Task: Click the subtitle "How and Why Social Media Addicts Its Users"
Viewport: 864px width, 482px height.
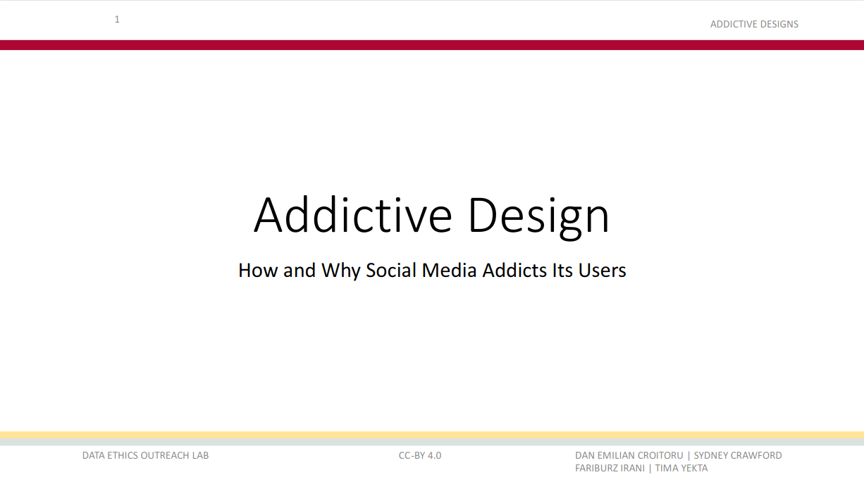Action: (x=432, y=270)
